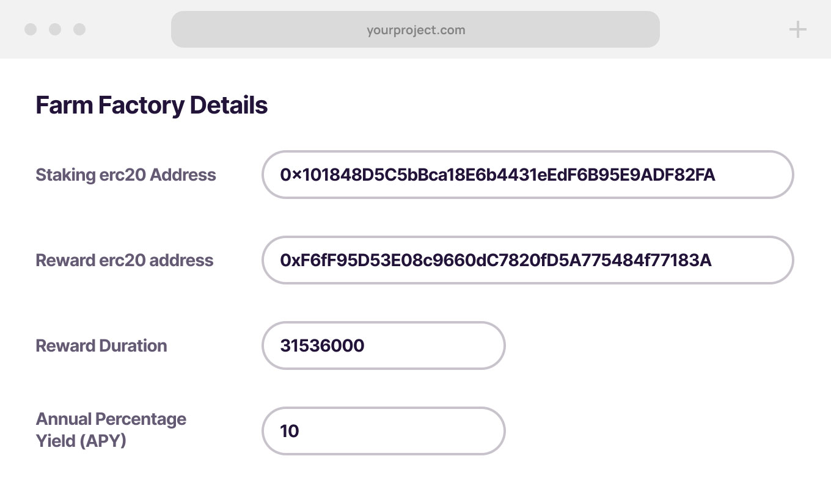831x492 pixels.
Task: Click the address text starting with 0x101848D5
Action: (497, 175)
